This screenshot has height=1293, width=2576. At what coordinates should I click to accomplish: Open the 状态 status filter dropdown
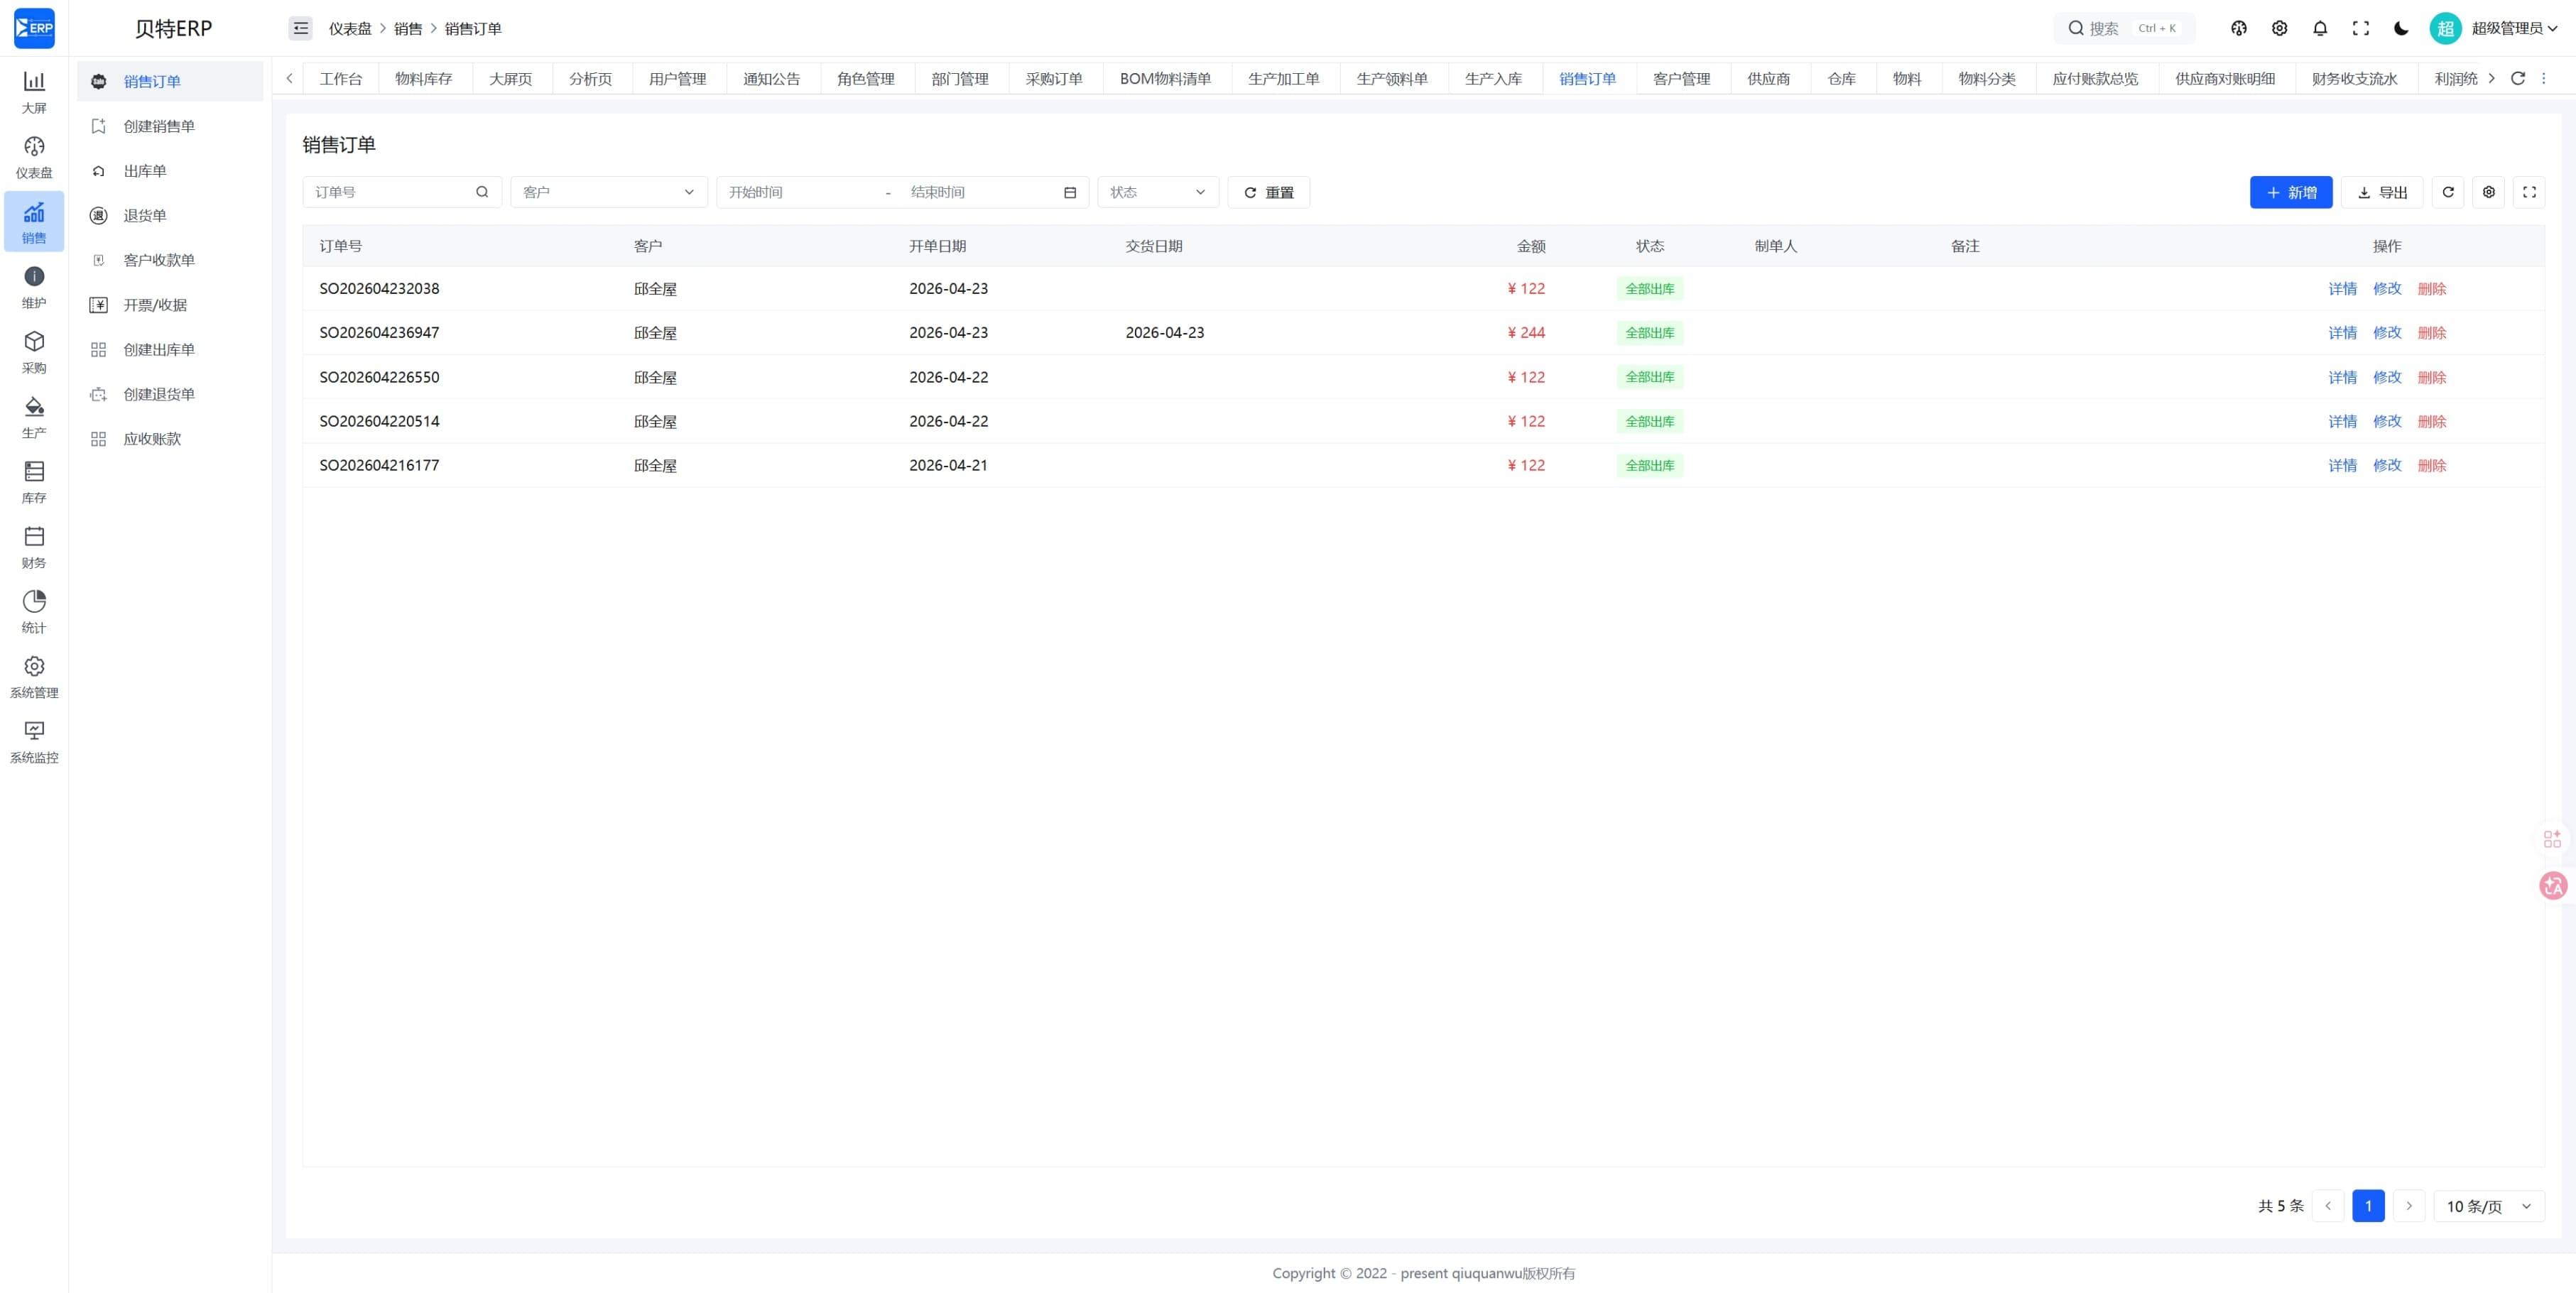pos(1158,192)
